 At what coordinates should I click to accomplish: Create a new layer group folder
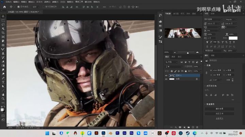(x=189, y=127)
